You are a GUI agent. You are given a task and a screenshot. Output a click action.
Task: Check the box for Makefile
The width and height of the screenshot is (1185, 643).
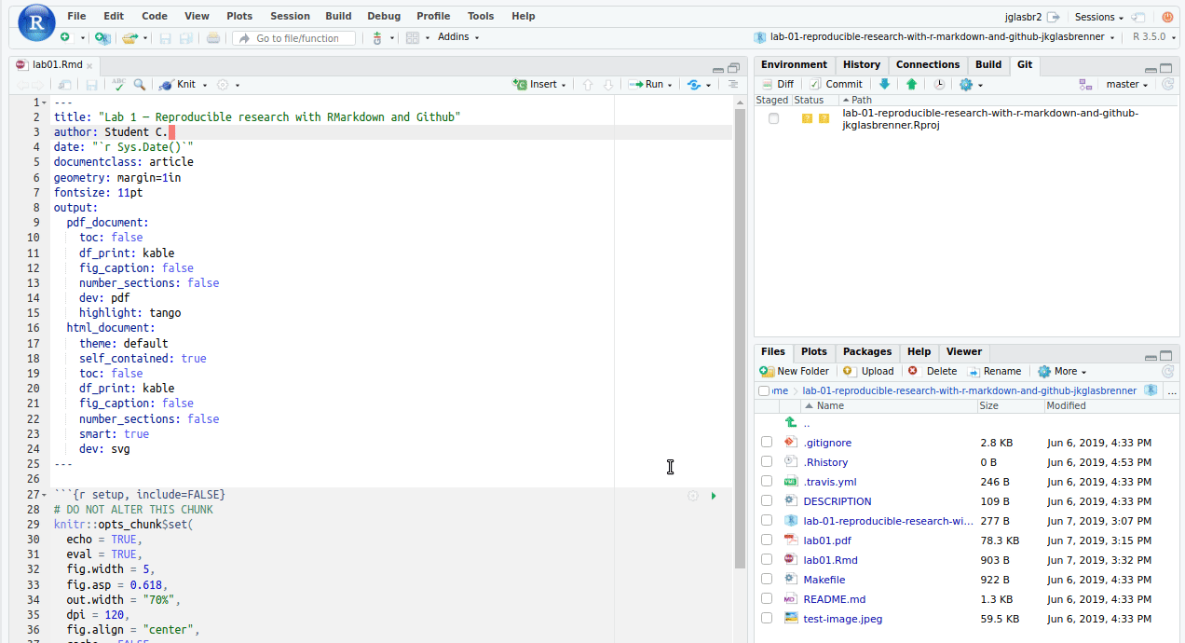coord(767,580)
